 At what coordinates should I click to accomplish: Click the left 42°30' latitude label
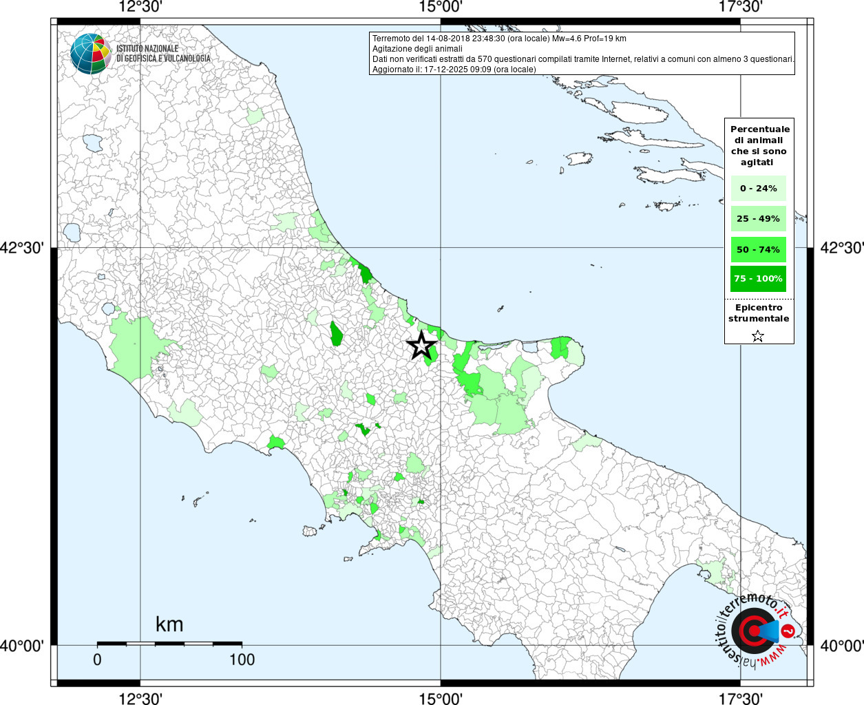(24, 248)
